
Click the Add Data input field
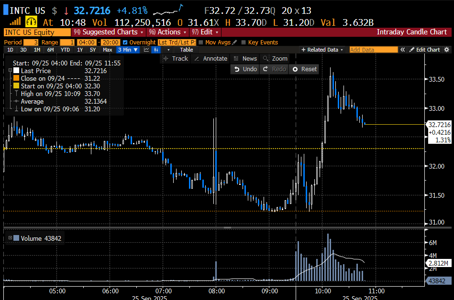[x=374, y=50]
